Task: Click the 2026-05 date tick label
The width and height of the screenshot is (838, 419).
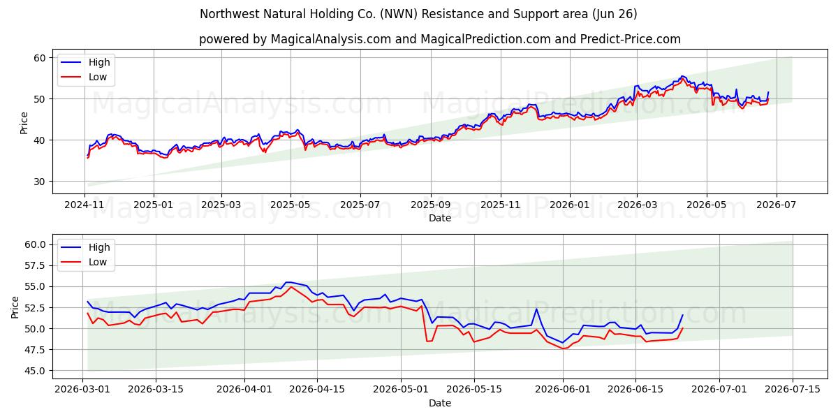Action: pyautogui.click(x=705, y=205)
